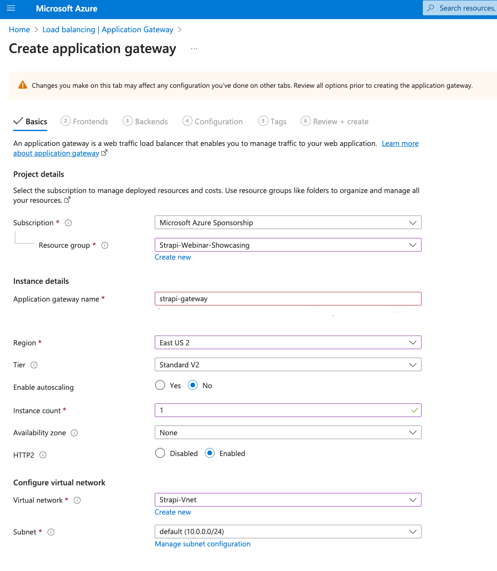This screenshot has width=497, height=571.
Task: Expand the Availability zone dropdown
Action: coord(413,432)
